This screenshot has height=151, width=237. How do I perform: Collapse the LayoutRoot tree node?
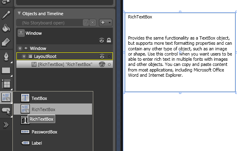[24, 56]
